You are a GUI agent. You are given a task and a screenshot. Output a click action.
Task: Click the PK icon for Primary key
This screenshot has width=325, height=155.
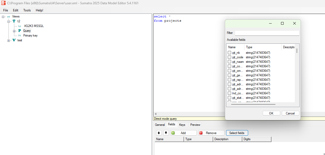coord(20,36)
